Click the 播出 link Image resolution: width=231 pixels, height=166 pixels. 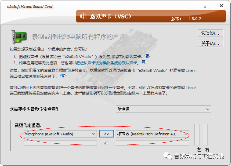(21, 76)
